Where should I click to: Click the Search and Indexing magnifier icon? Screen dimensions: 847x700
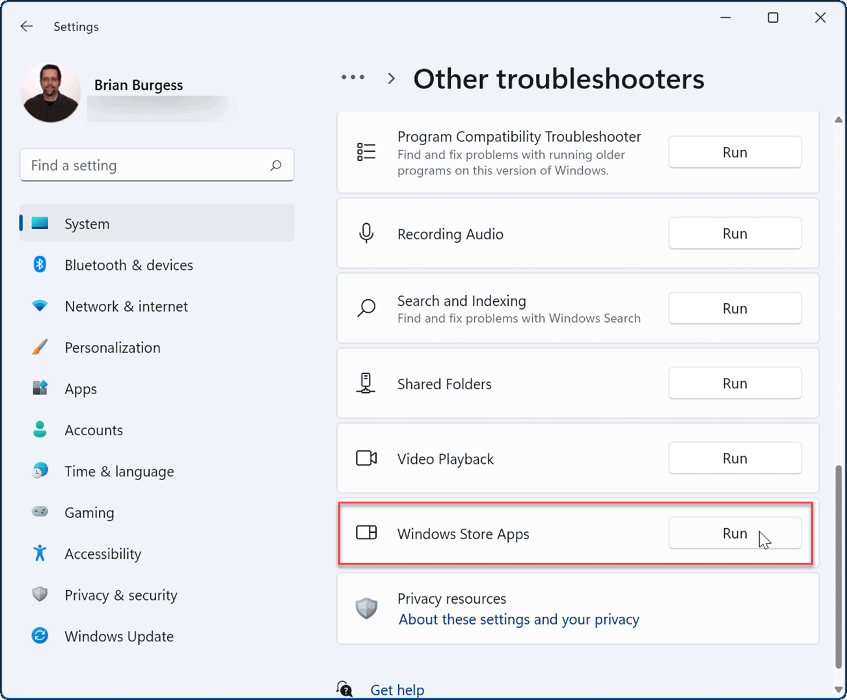366,308
